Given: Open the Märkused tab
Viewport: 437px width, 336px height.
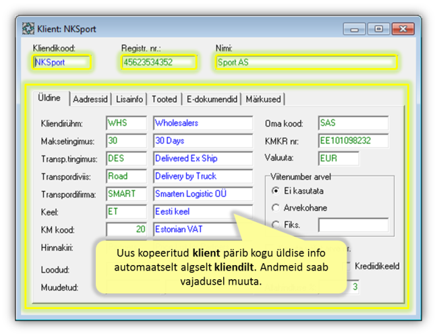Looking at the screenshot, I should [263, 99].
